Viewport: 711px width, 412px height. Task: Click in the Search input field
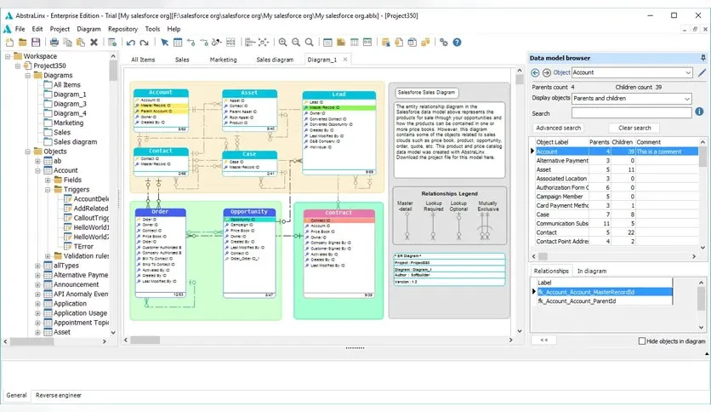(x=632, y=112)
